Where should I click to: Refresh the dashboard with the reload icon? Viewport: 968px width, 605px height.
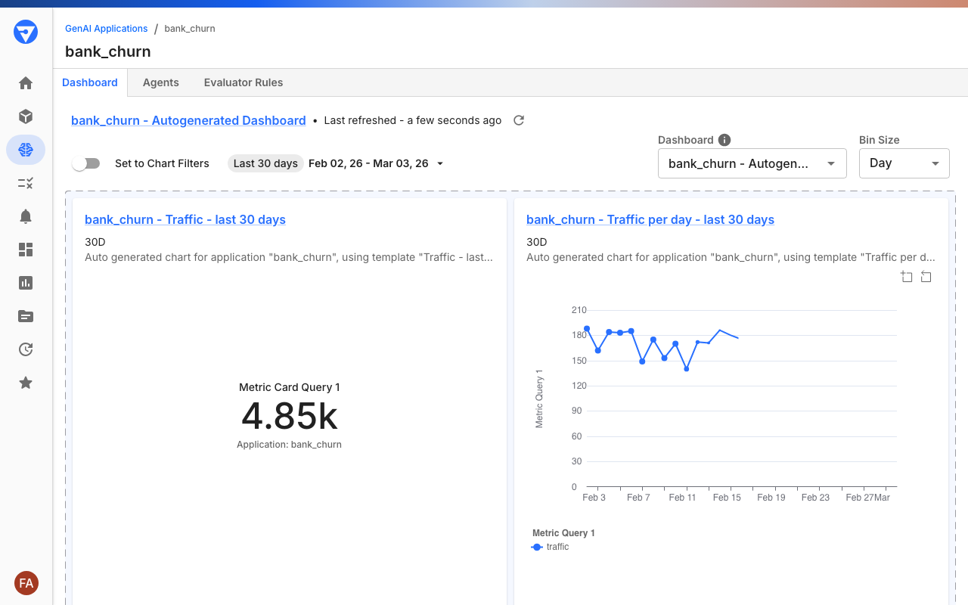pos(518,120)
